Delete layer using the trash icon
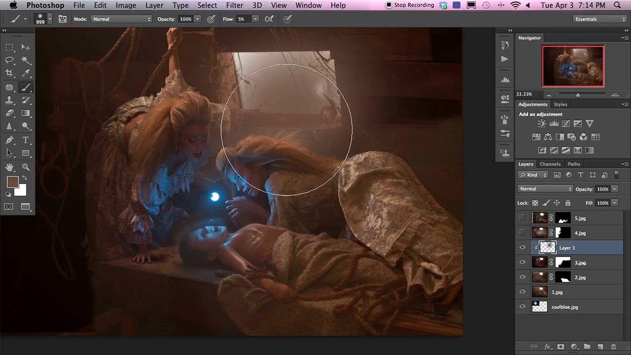631x355 pixels. (x=613, y=347)
